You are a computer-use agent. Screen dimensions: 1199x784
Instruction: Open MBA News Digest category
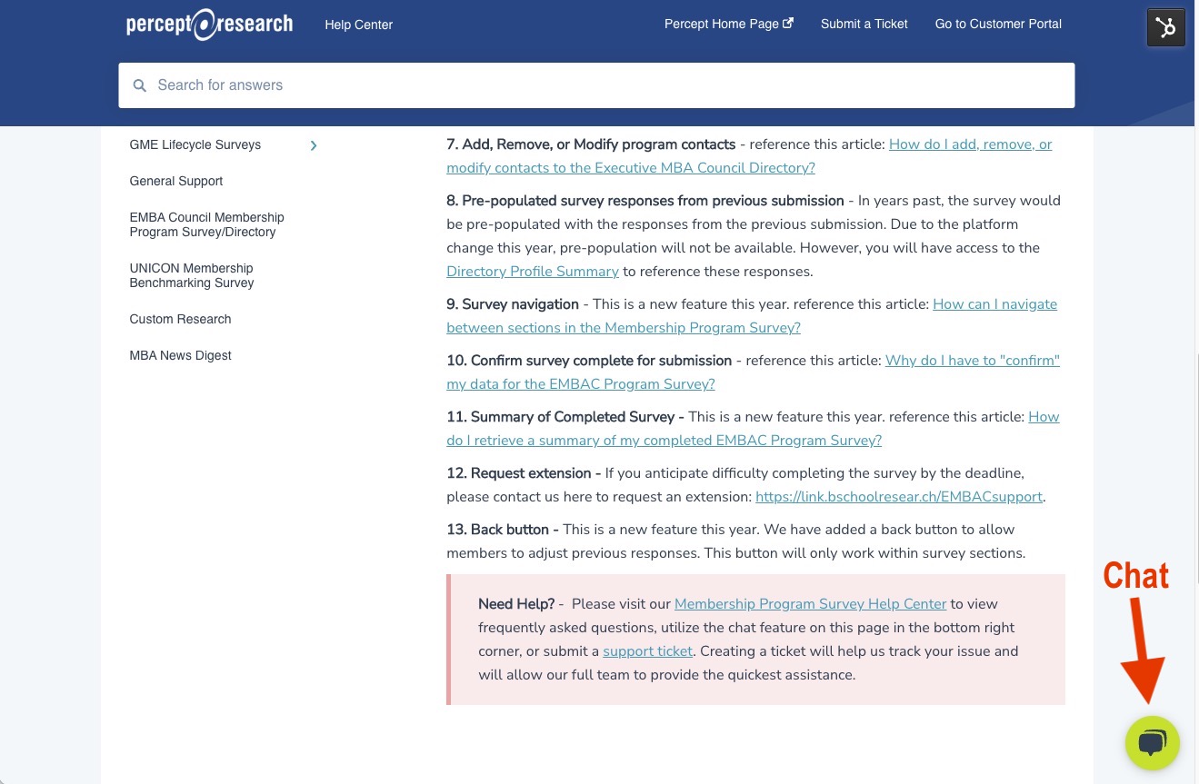coord(180,355)
